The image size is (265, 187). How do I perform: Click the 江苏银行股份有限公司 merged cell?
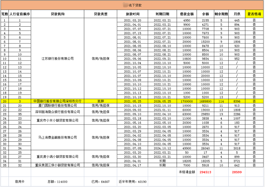click(58, 58)
